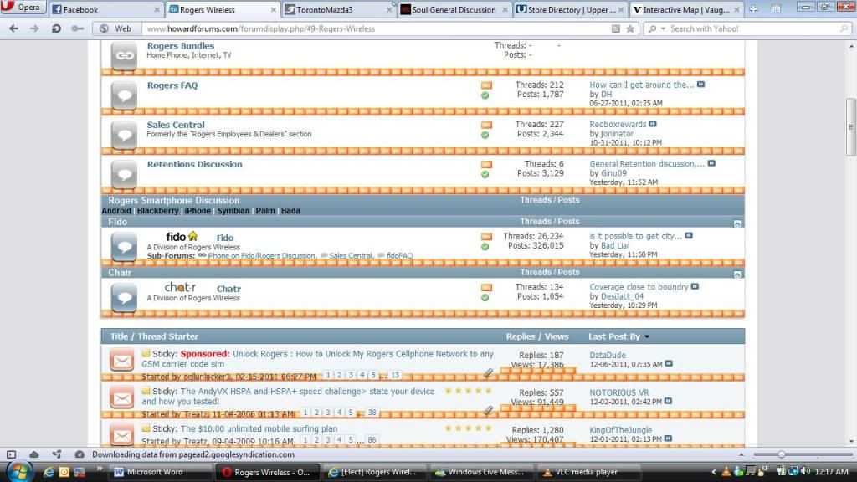This screenshot has height=482, width=857.
Task: Open the Sales Central forum link
Action: pyautogui.click(x=176, y=125)
